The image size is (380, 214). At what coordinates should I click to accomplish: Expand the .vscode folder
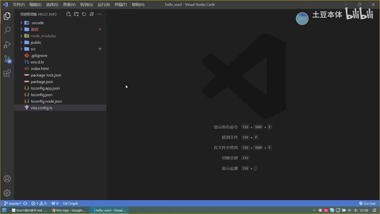point(60,23)
